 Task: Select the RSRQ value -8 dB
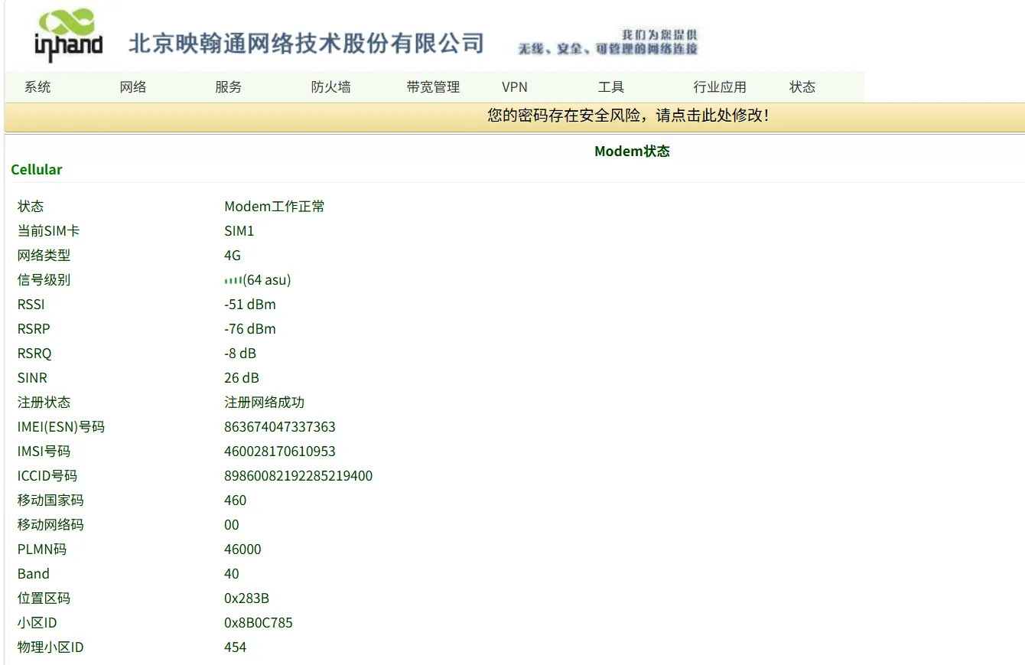click(240, 354)
